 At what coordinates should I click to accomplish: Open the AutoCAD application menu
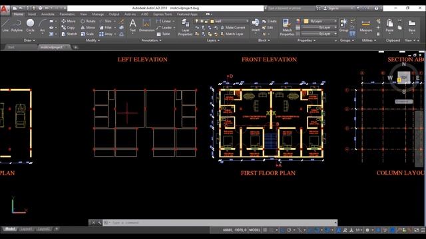tap(4, 10)
